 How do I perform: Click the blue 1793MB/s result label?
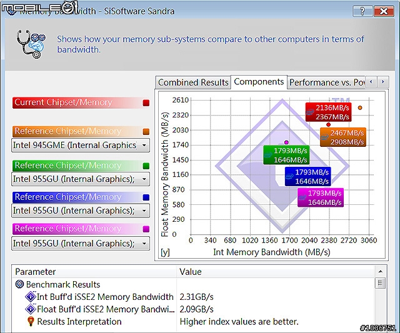tap(308, 176)
